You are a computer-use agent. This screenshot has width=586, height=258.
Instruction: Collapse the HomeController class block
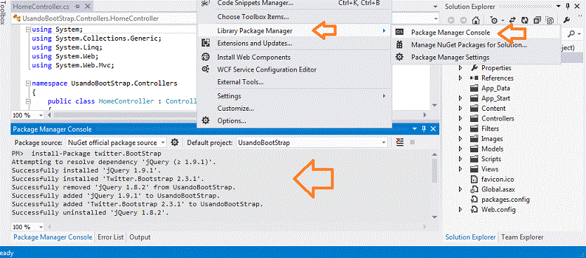[28, 101]
